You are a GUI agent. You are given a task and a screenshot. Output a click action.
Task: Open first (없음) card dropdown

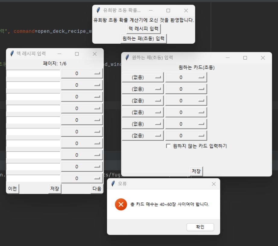[x=143, y=77]
